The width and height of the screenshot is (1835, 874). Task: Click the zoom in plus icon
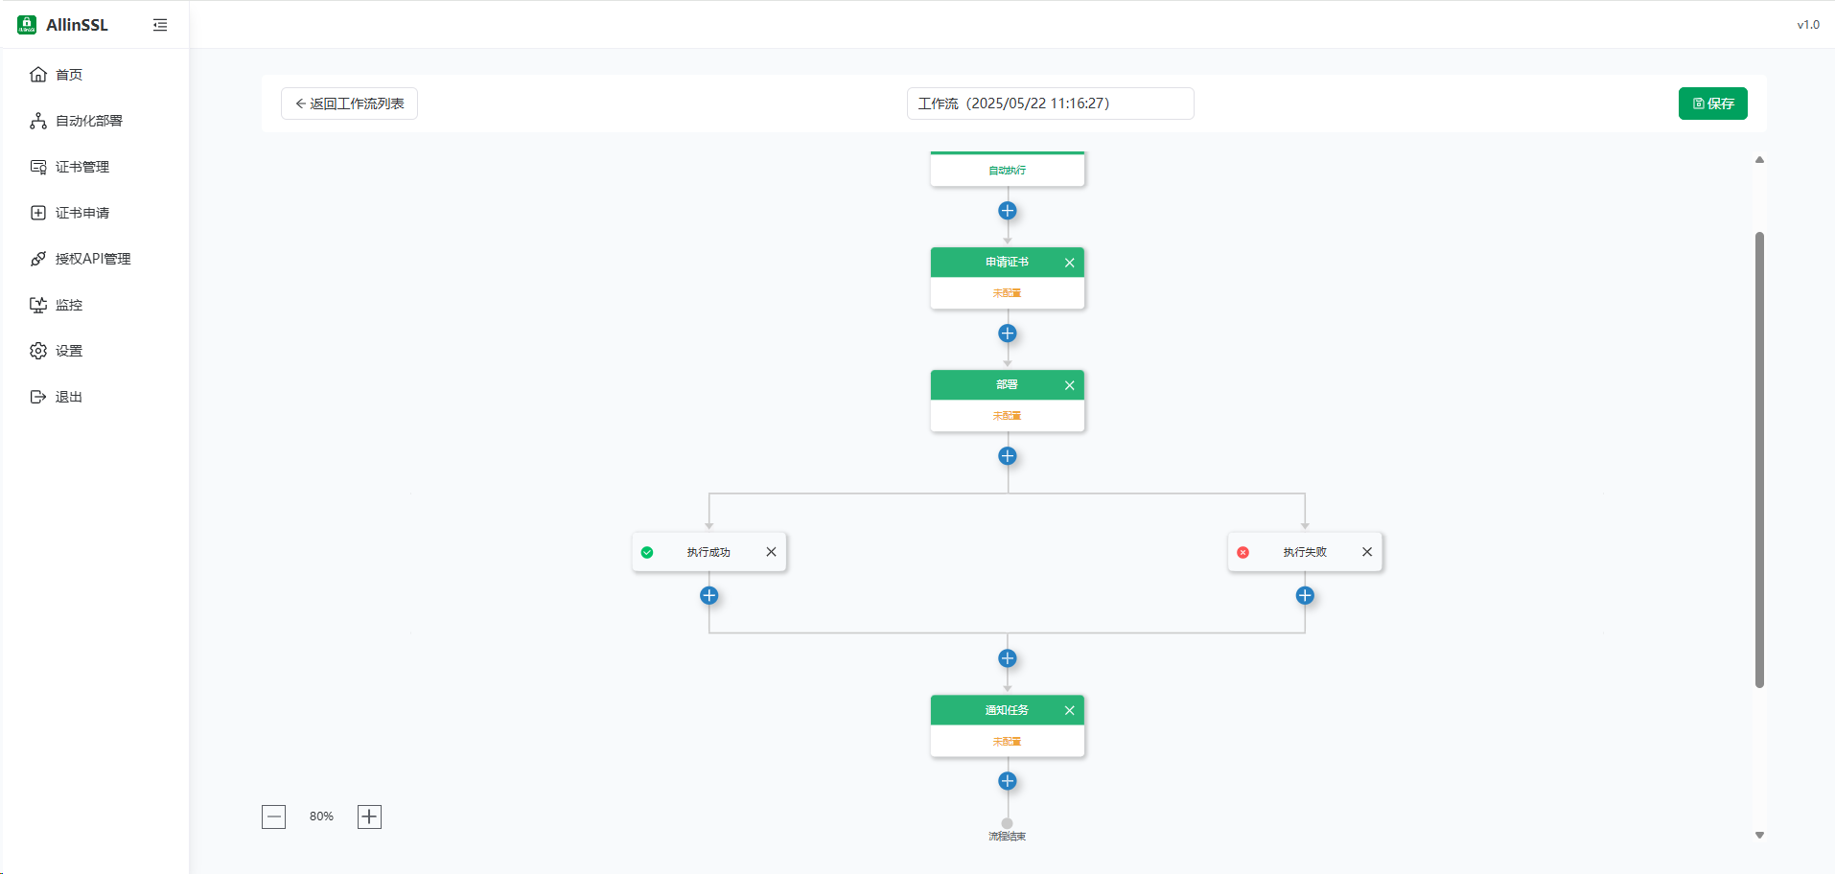coord(369,816)
